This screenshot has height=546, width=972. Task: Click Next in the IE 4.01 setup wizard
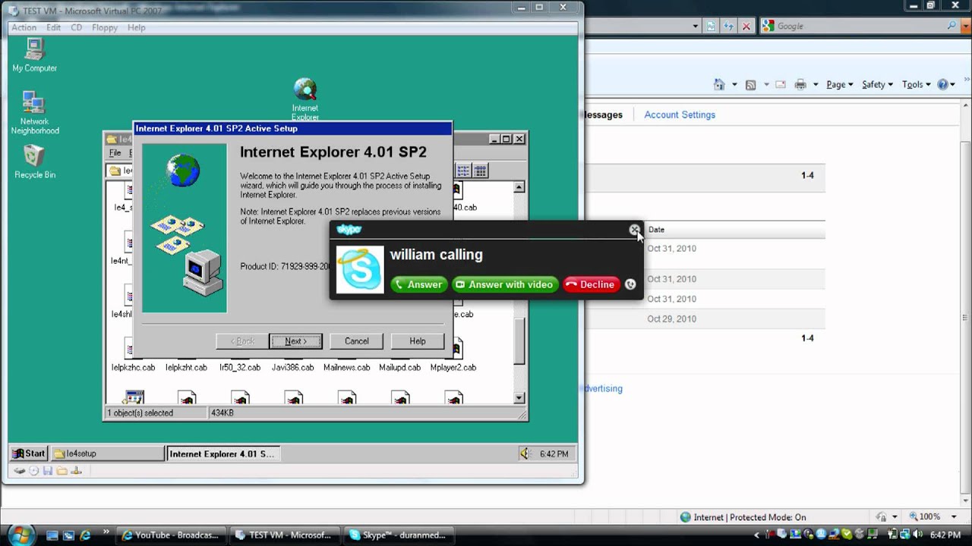click(x=295, y=341)
